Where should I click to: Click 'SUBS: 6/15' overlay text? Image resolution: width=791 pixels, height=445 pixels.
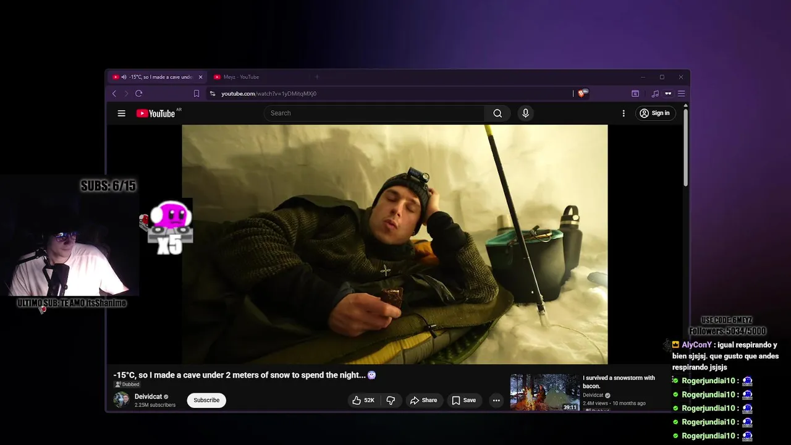tap(108, 185)
